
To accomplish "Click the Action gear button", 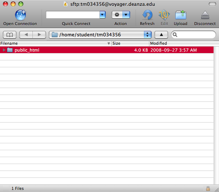I will [x=117, y=15].
